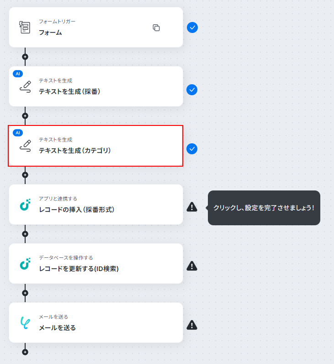The image size is (334, 364).
Task: Click the warning triangle beside レコードを更新する(ID検索)
Action: [x=192, y=266]
